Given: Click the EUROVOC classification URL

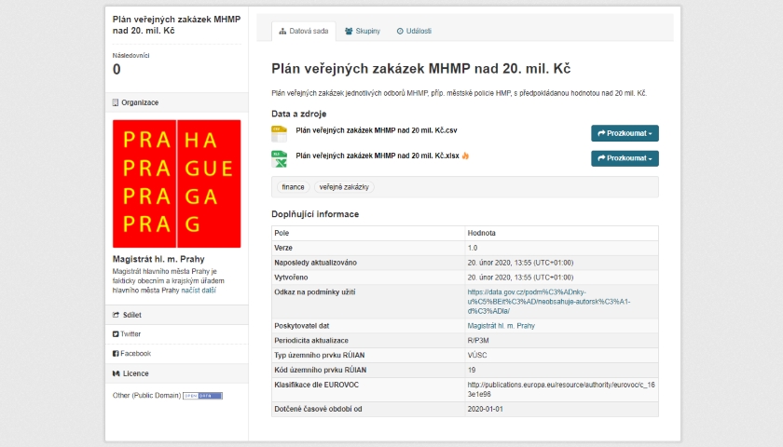Looking at the screenshot, I should point(561,389).
